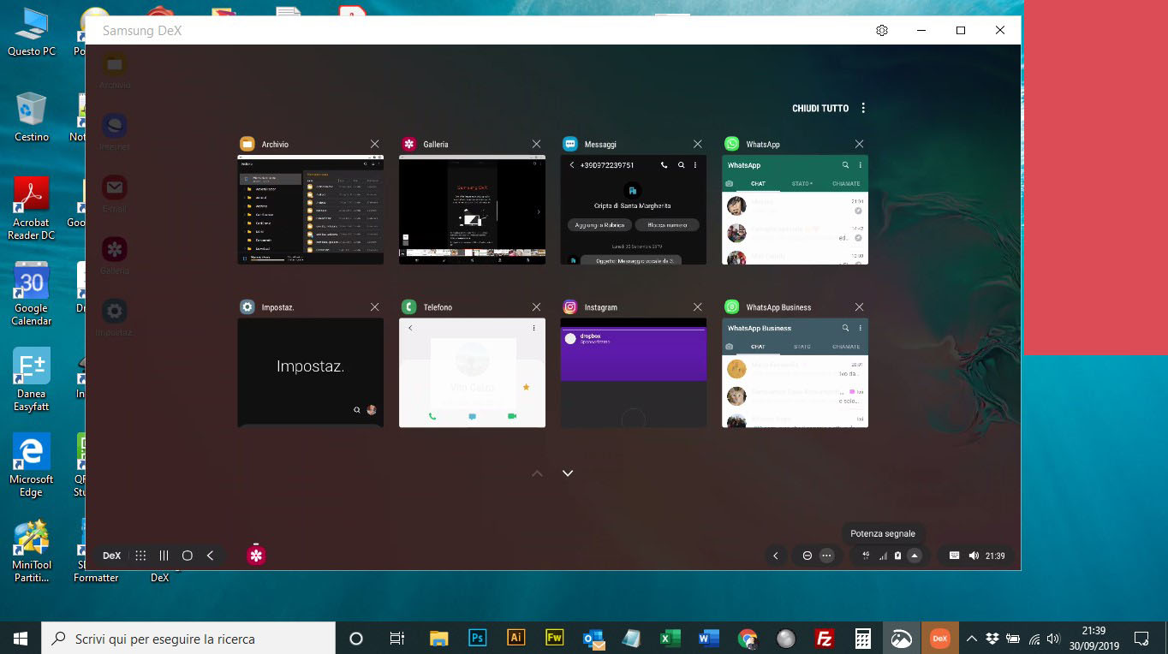Image resolution: width=1168 pixels, height=654 pixels.
Task: Select STATO tab in WhatsApp Business preview
Action: click(802, 347)
